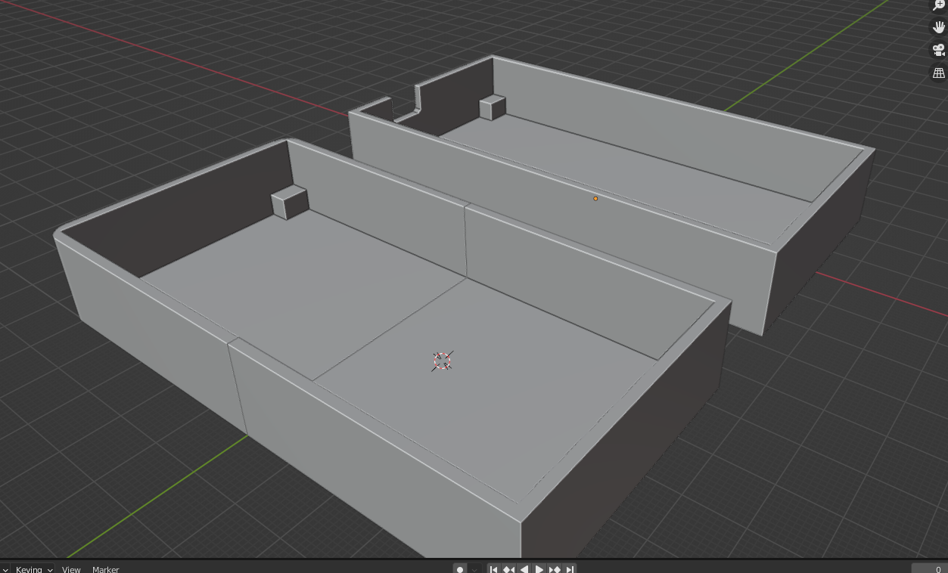Jump to the start frame
Image resolution: width=948 pixels, height=573 pixels.
pos(493,569)
